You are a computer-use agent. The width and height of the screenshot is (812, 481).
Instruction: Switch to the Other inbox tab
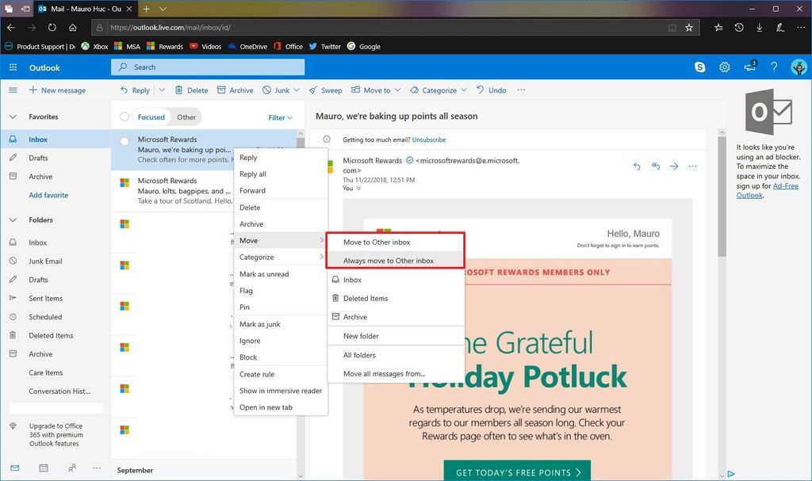click(186, 116)
